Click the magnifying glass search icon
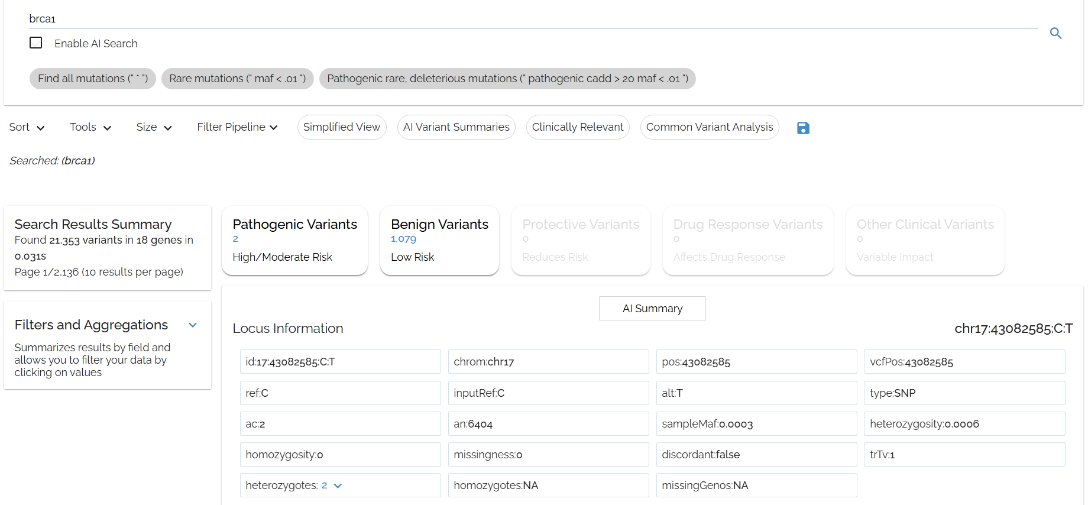The image size is (1088, 505). (x=1055, y=34)
